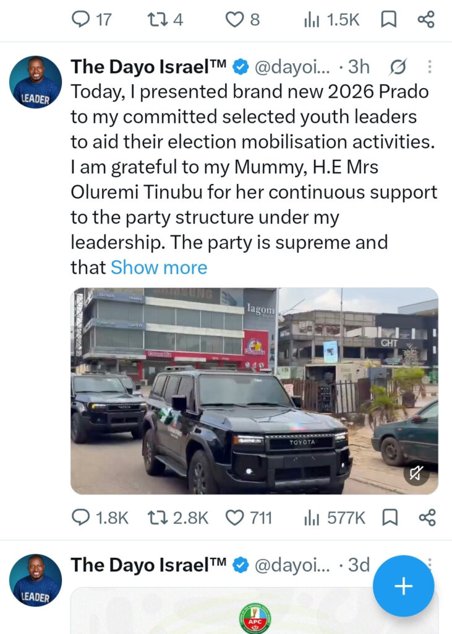This screenshot has height=634, width=452.
Task: Open the Grok slashed-circle icon beside 3h
Action: click(x=398, y=67)
